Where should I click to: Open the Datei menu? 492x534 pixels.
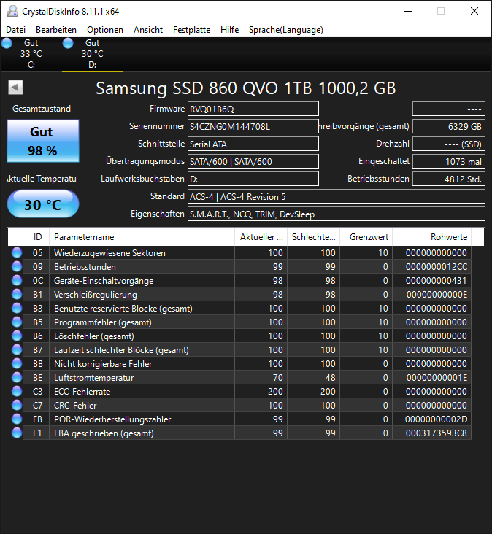[15, 30]
